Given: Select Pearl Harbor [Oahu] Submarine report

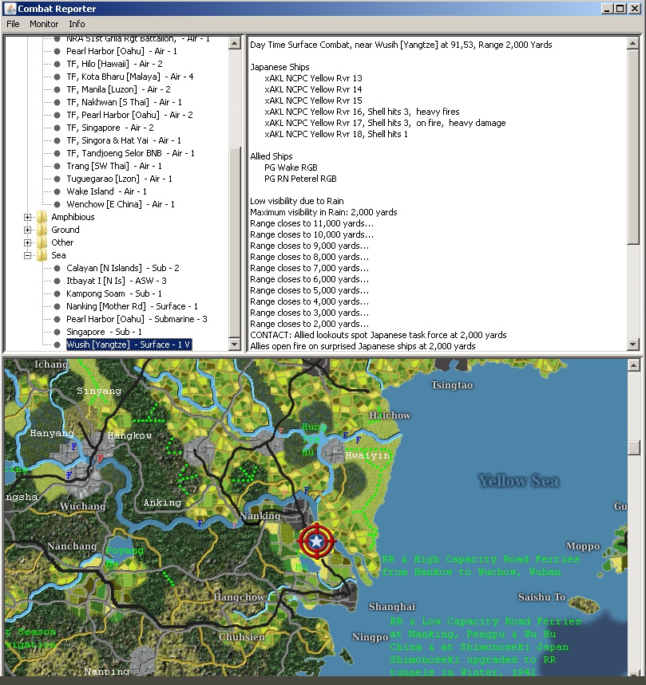Looking at the screenshot, I should coord(137,319).
